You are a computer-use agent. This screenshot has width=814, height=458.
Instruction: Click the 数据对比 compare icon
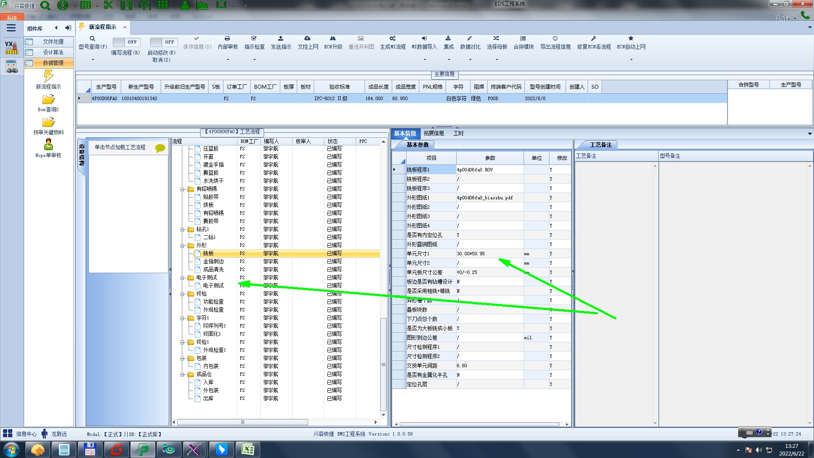pos(470,39)
